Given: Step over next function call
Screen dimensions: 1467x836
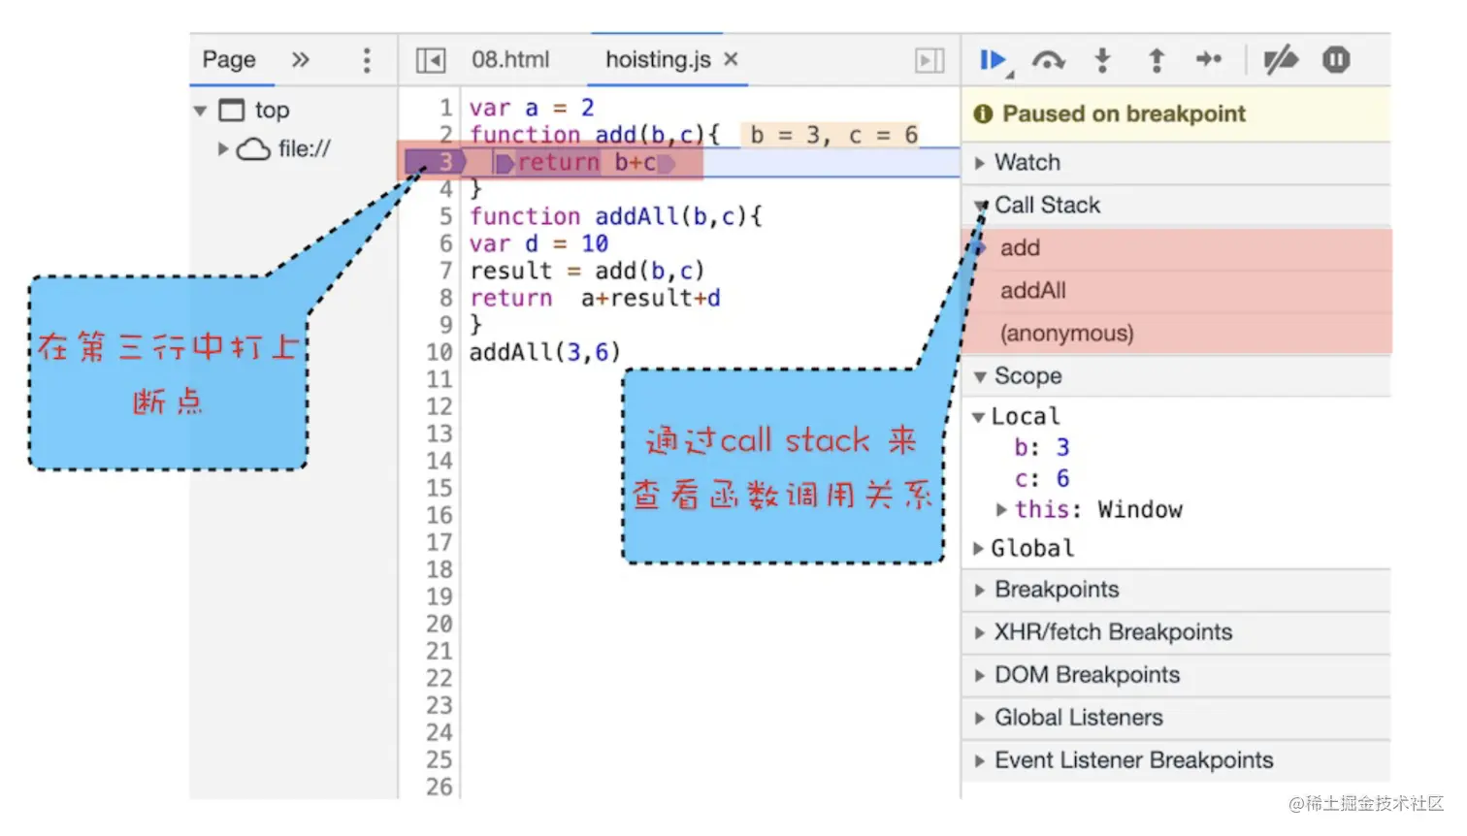Looking at the screenshot, I should coord(1048,60).
